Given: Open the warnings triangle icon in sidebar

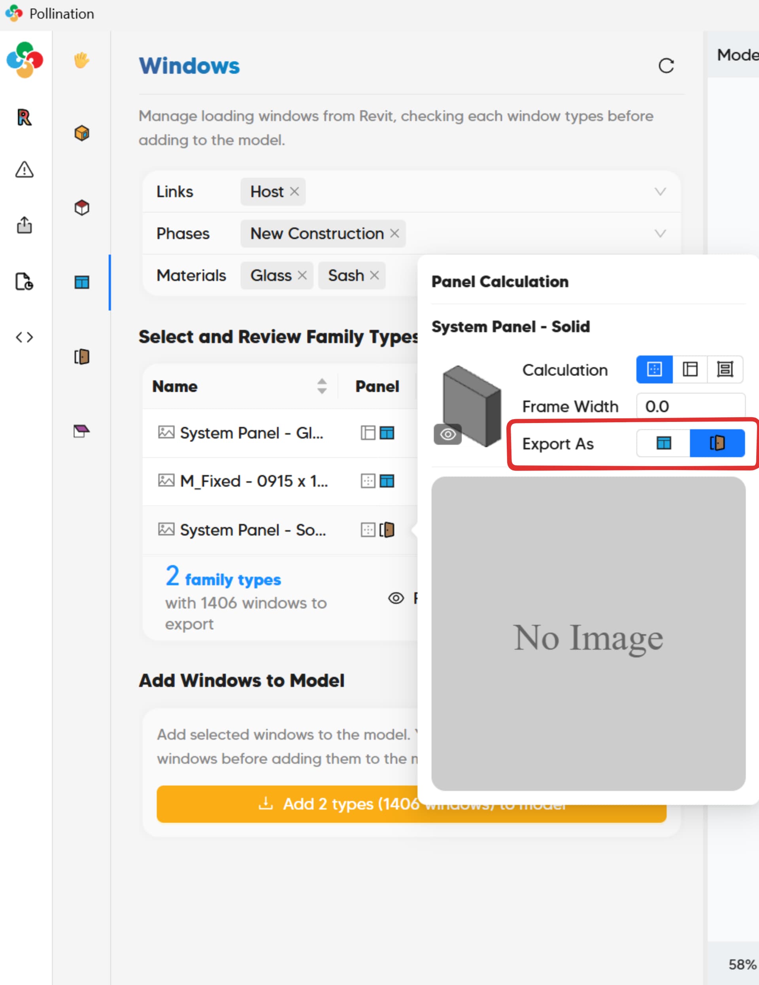Looking at the screenshot, I should coord(25,170).
